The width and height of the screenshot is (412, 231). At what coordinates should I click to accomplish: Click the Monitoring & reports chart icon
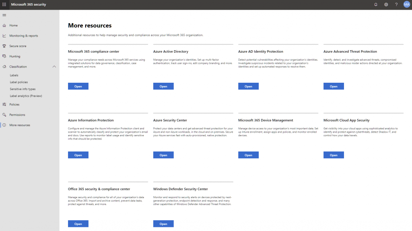point(4,36)
